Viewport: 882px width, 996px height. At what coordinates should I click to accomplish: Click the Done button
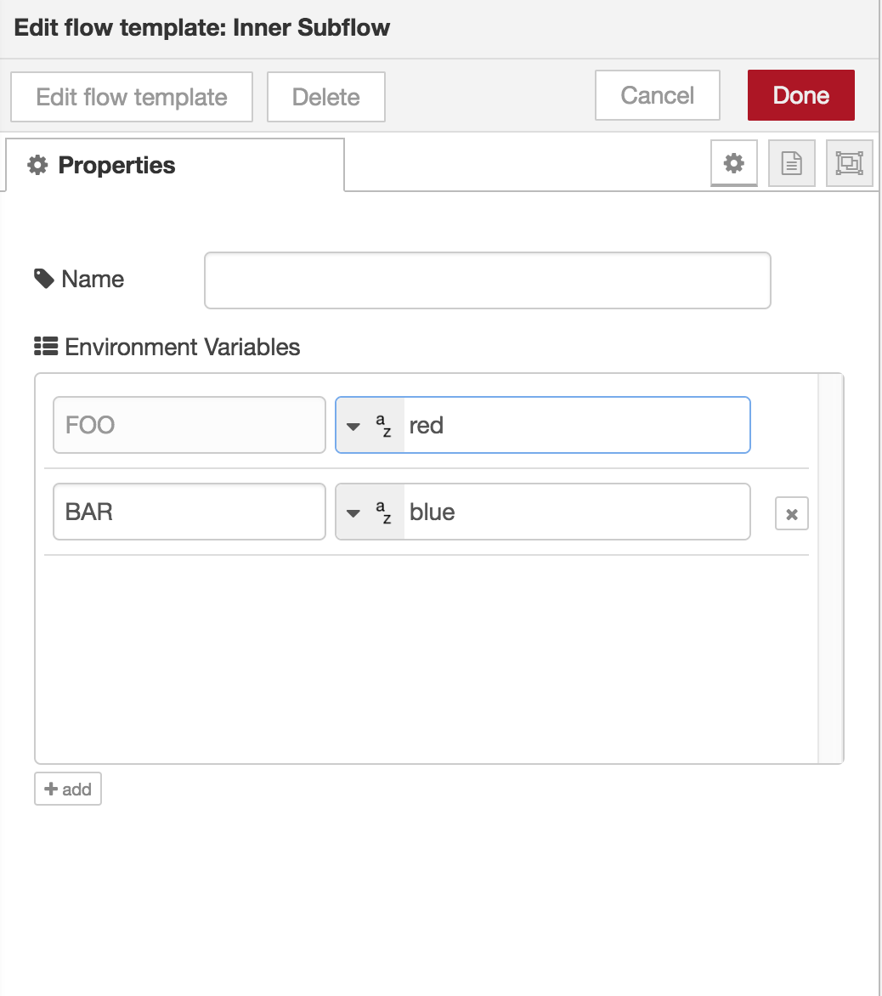pyautogui.click(x=800, y=95)
